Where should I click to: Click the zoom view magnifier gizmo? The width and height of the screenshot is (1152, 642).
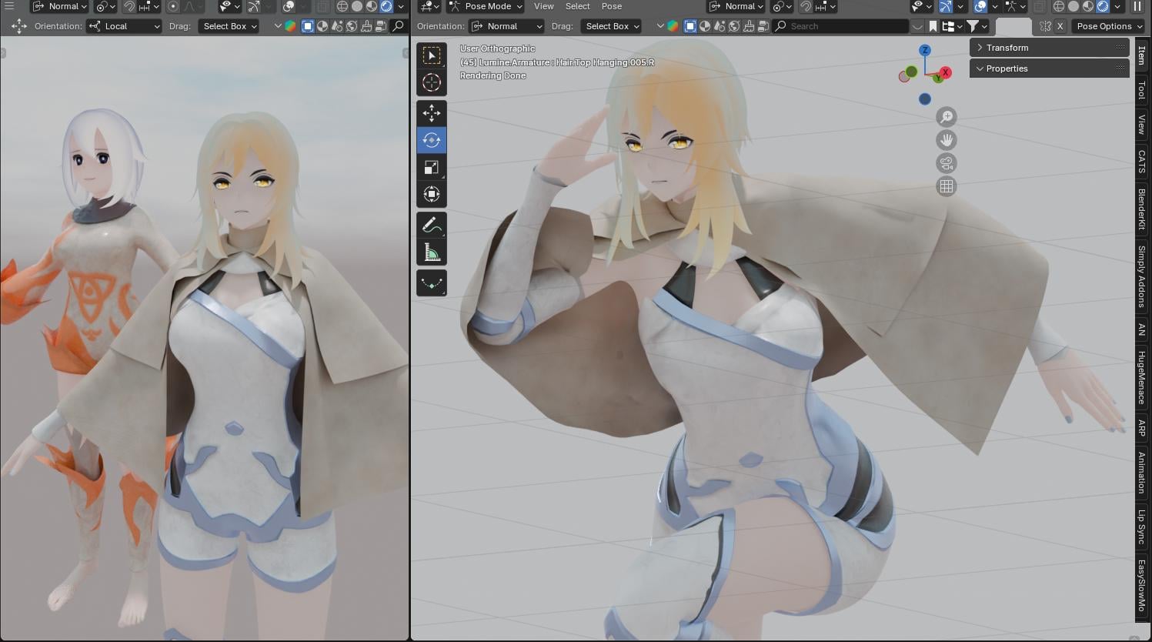(x=947, y=117)
